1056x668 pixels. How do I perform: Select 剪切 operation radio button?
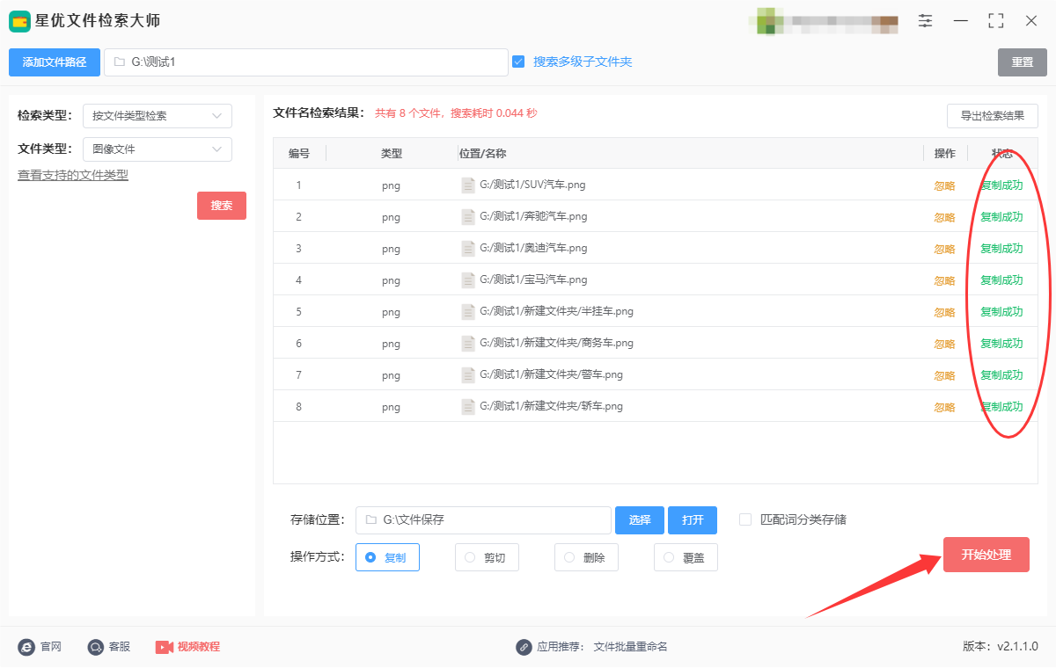469,557
